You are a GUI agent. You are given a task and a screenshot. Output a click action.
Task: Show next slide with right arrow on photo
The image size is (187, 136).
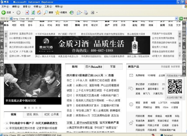click(58, 83)
